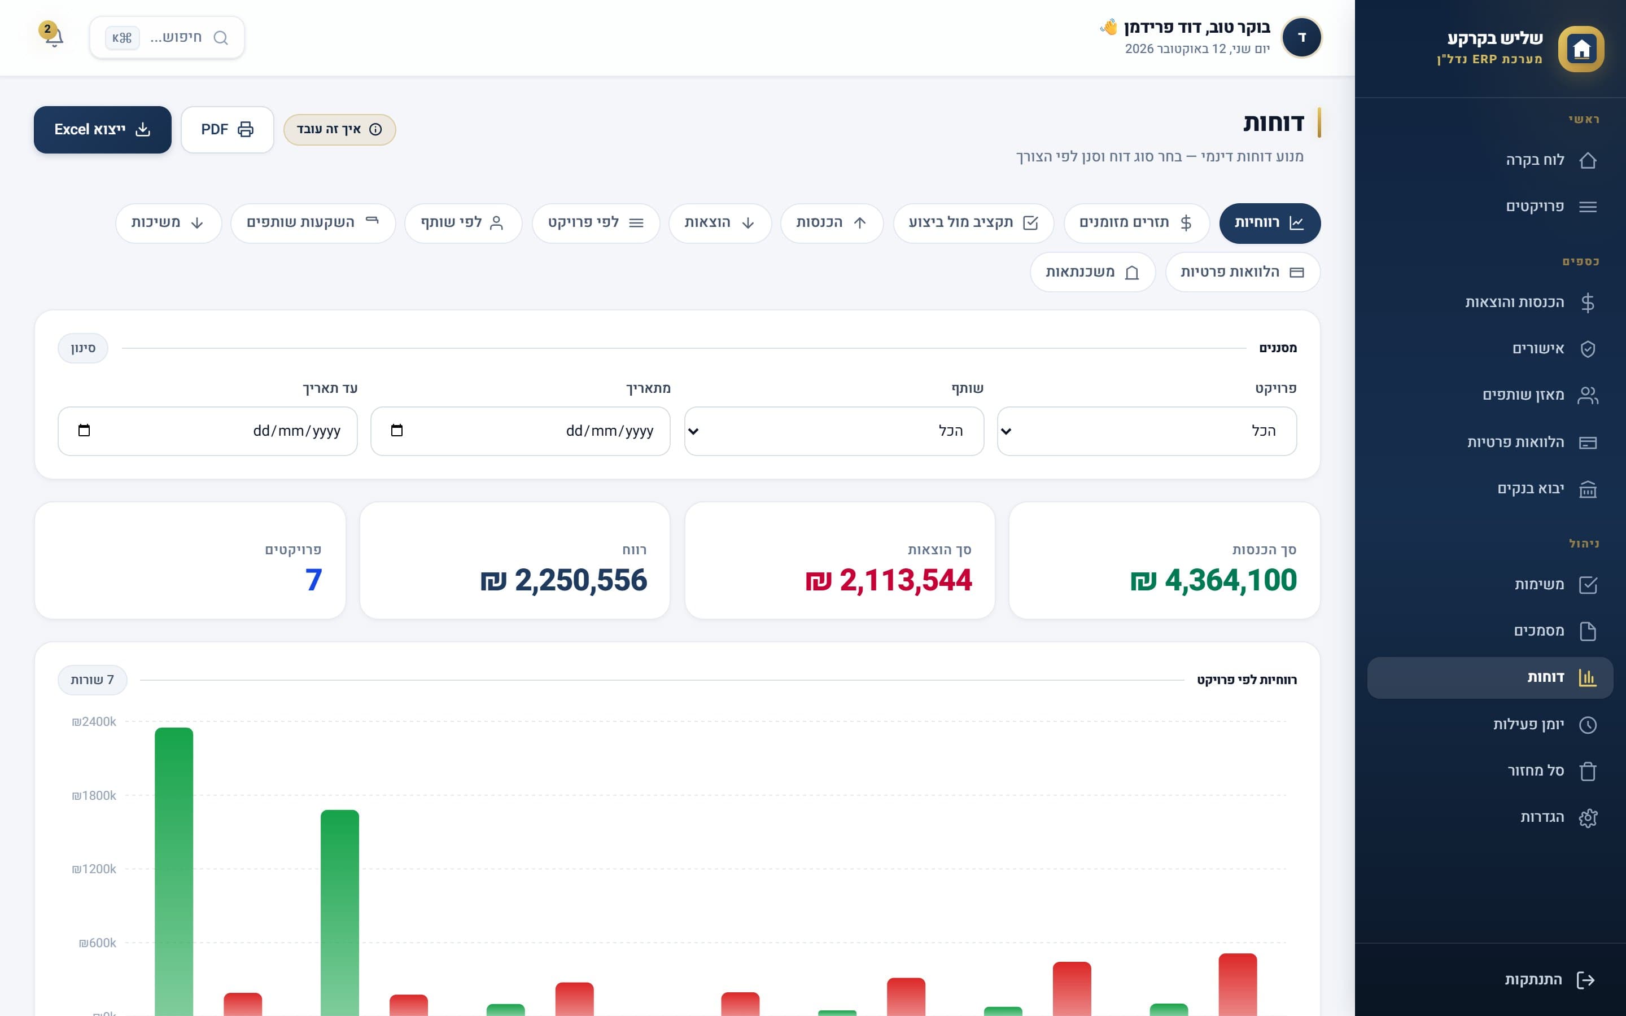
Task: Select the רווחיות report tab
Action: pos(1269,223)
